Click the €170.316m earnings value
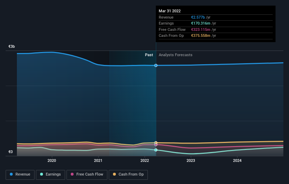Viewport: 289px width, 184px height. coord(201,23)
